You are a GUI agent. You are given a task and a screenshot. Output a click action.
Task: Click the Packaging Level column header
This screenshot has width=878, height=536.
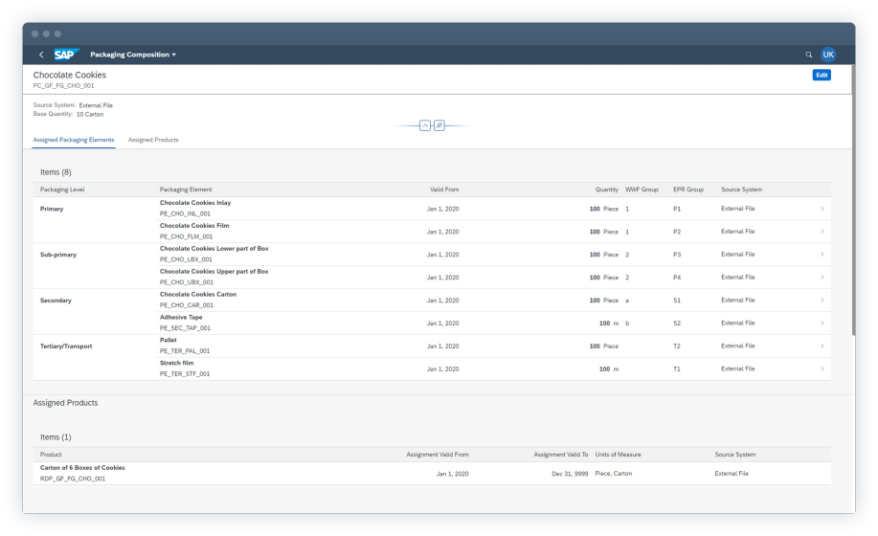tap(62, 190)
